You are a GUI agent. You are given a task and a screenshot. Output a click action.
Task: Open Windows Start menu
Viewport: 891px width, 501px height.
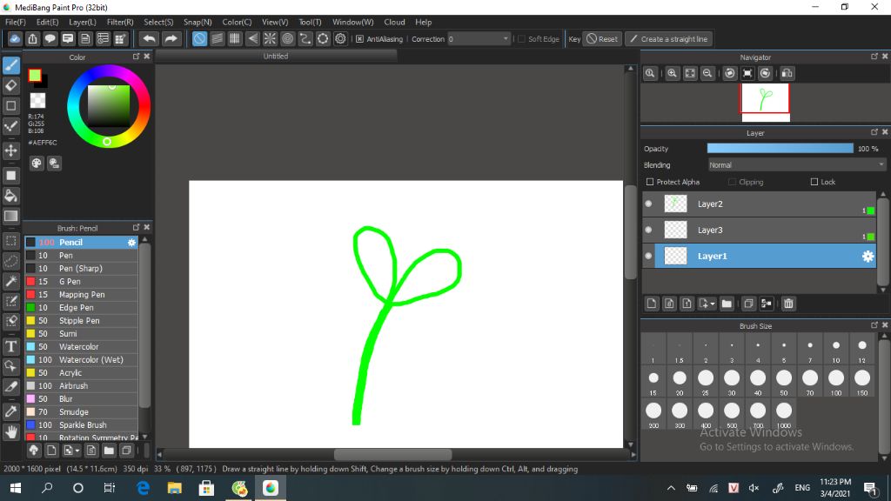tap(16, 488)
